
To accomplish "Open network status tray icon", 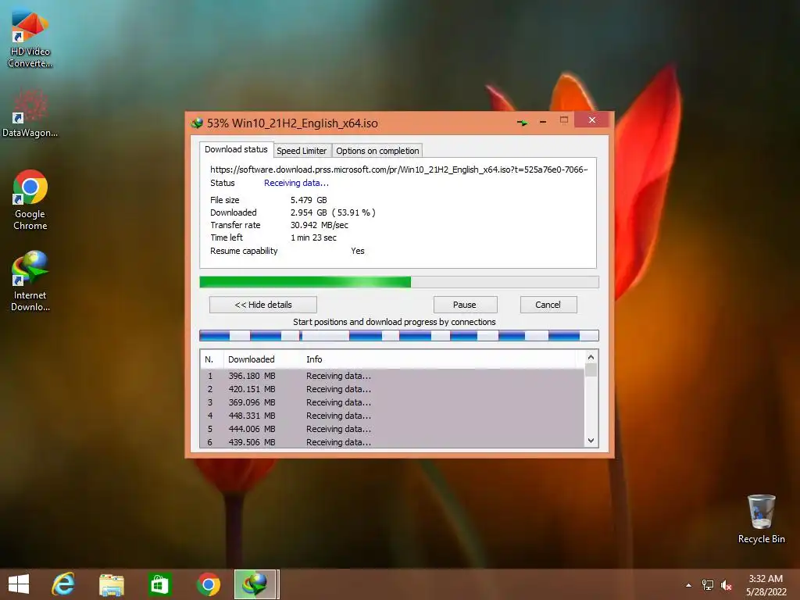I will click(x=708, y=585).
